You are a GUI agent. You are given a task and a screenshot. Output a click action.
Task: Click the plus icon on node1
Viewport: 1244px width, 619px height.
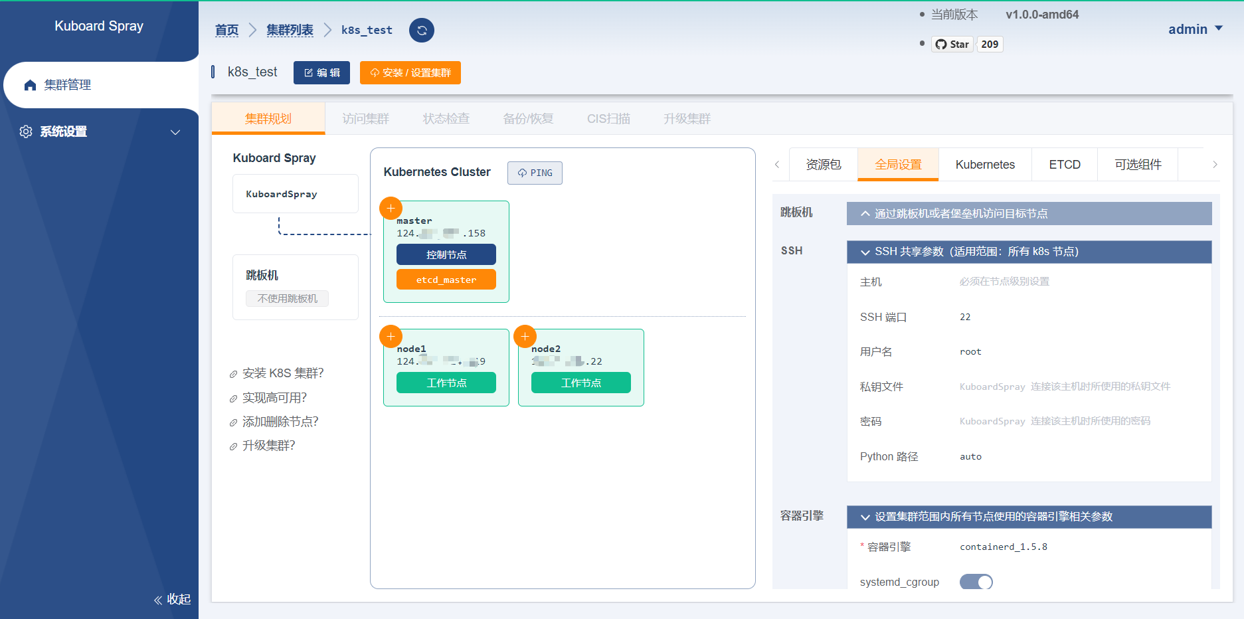pos(391,337)
